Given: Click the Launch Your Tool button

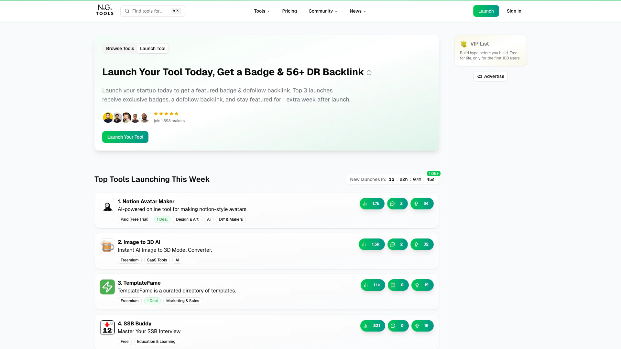Looking at the screenshot, I should pyautogui.click(x=125, y=137).
